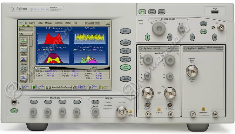Click the Single-Mode Clock Recovery button
Screen dimensions: 235x134
click(x=59, y=87)
